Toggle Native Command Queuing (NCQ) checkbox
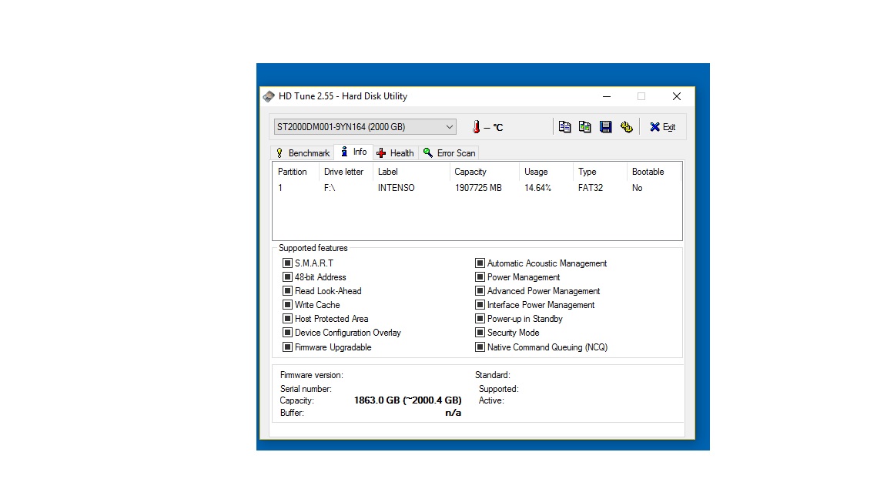887x499 pixels. (x=480, y=347)
